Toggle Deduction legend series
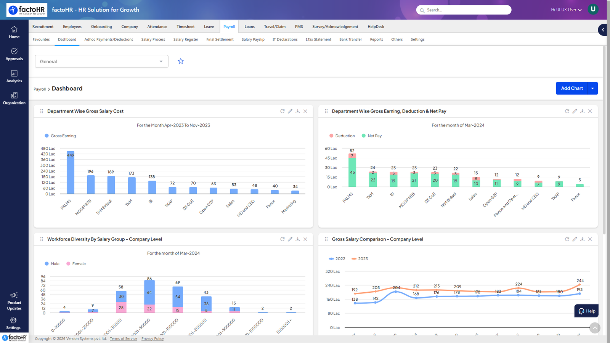 pyautogui.click(x=342, y=136)
